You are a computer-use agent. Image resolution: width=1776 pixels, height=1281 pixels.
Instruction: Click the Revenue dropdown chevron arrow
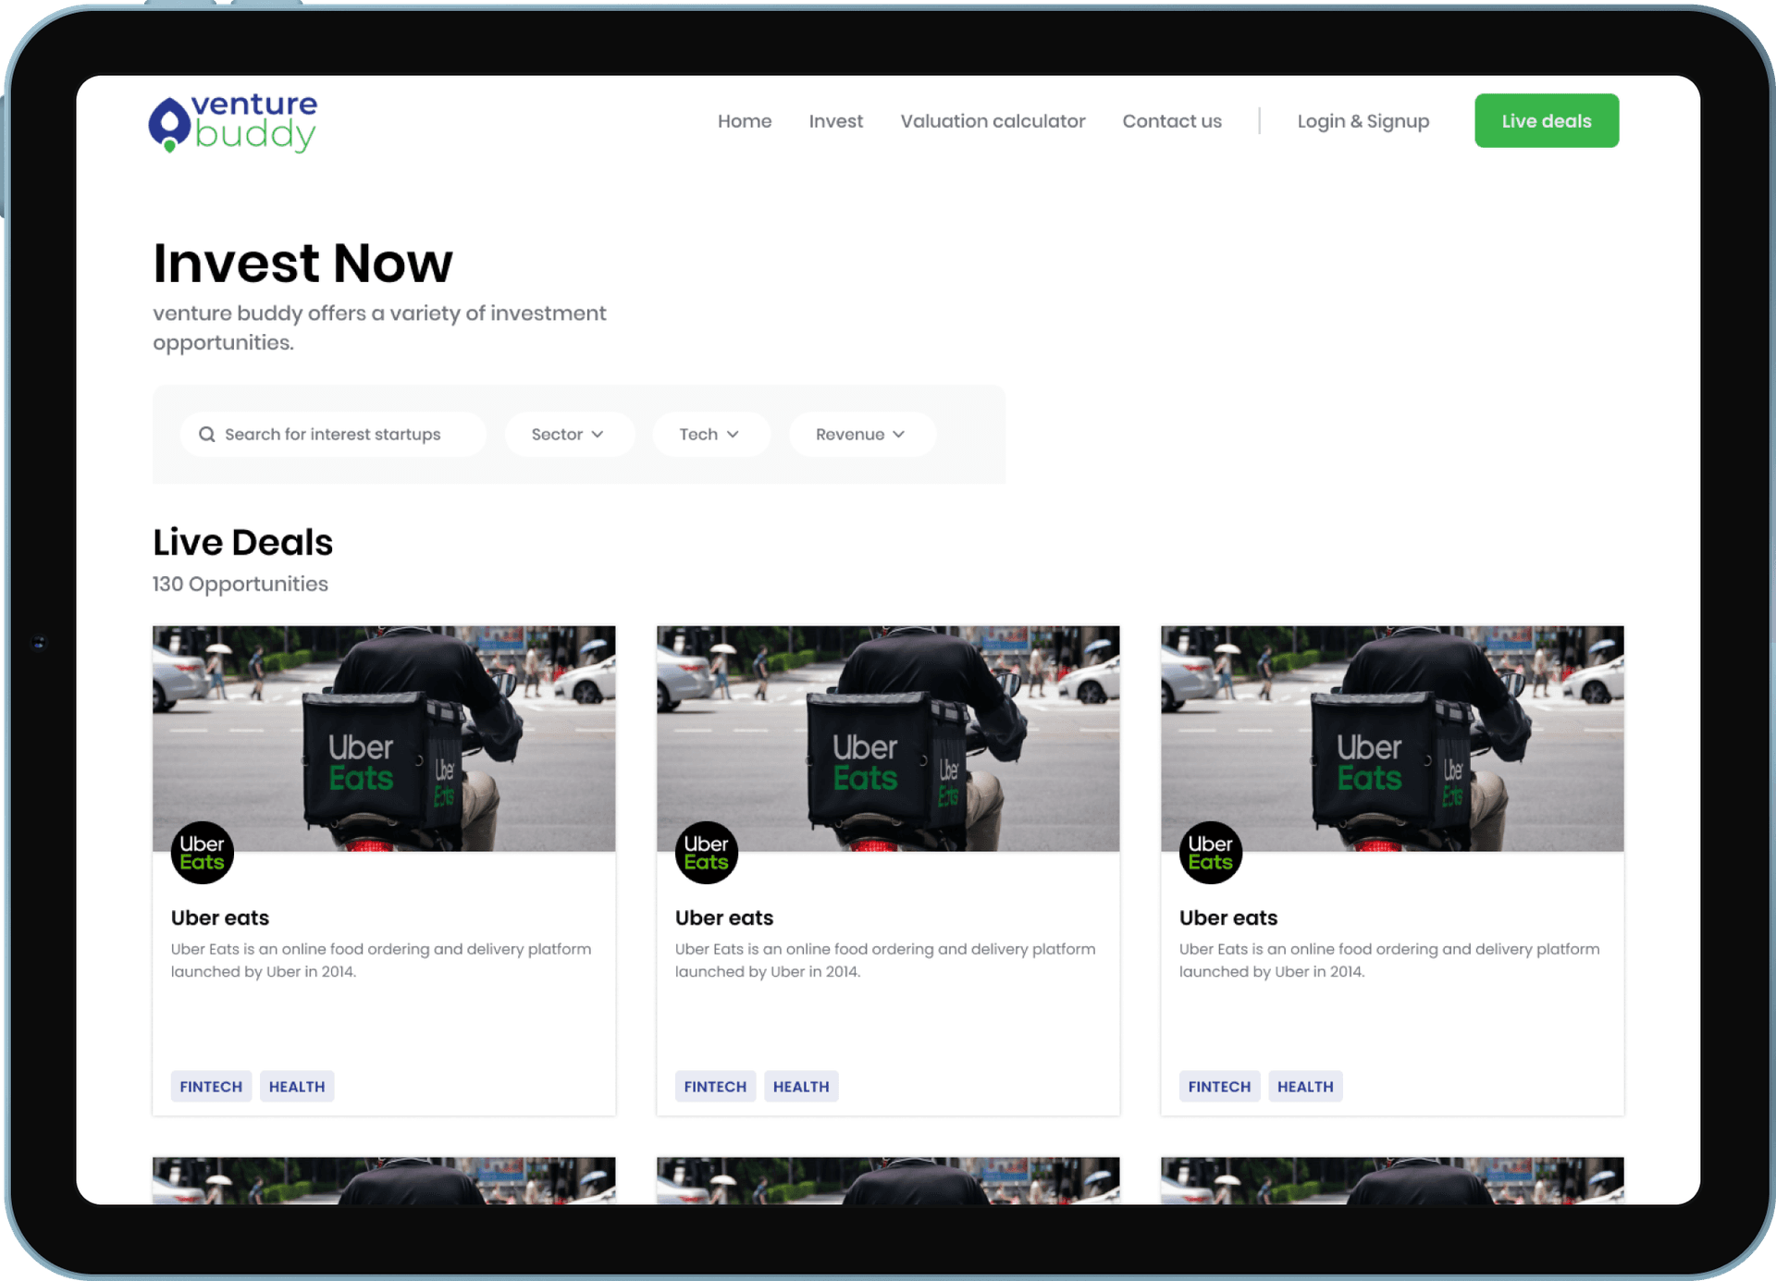click(x=898, y=435)
